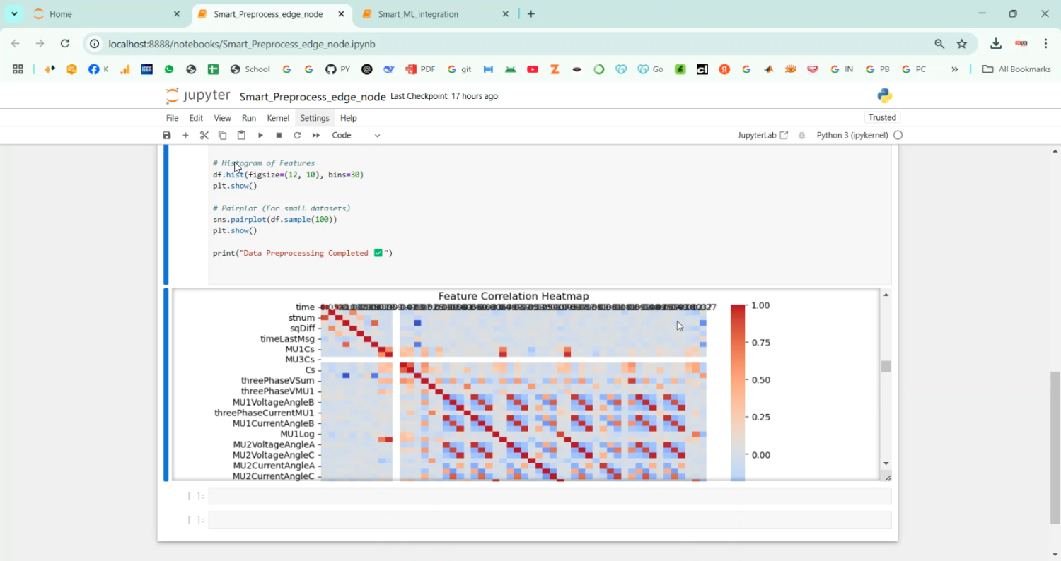Switch to the Smart_ML_integration tab

pyautogui.click(x=417, y=13)
